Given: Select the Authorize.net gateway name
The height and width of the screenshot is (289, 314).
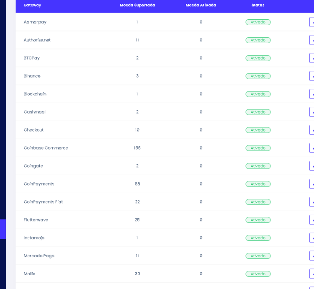Looking at the screenshot, I should tap(37, 40).
